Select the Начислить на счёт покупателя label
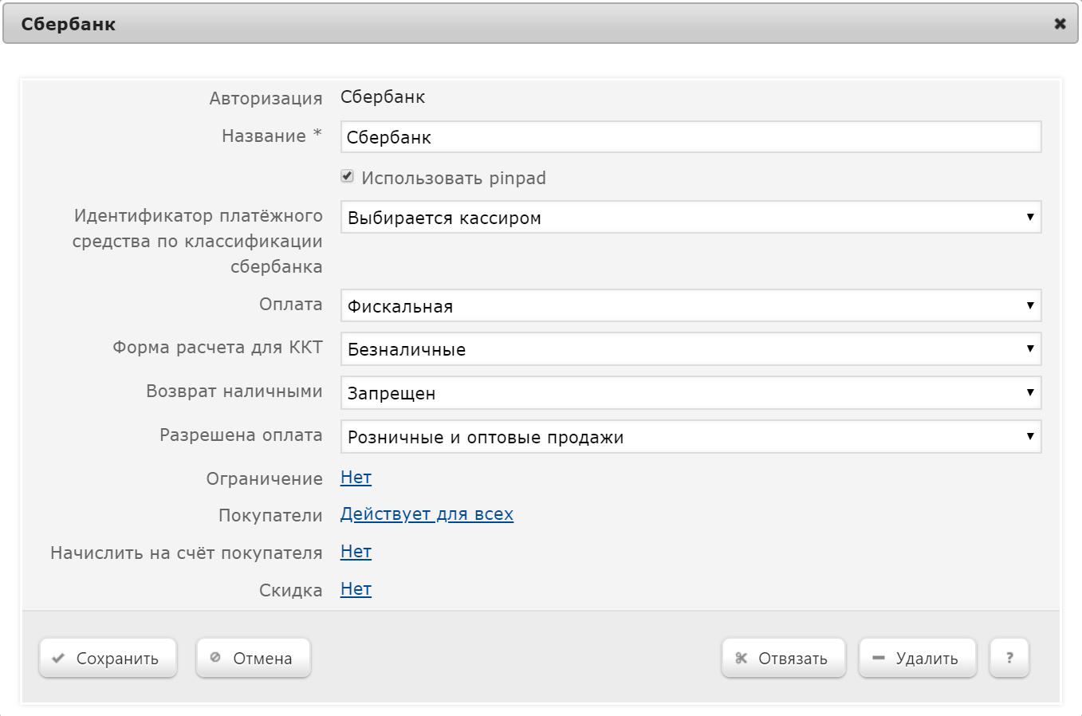This screenshot has height=716, width=1082. (187, 553)
